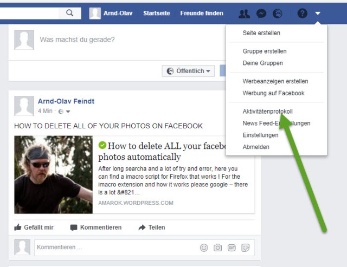Open Messenger icon in top bar
The height and width of the screenshot is (267, 347).
(x=261, y=14)
